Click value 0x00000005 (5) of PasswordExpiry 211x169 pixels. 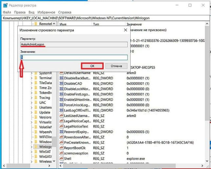click(x=138, y=132)
